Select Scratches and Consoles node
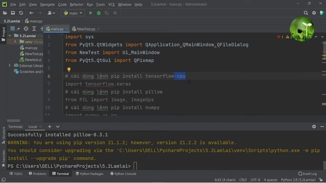The height and width of the screenshot is (183, 326). tap(29, 72)
